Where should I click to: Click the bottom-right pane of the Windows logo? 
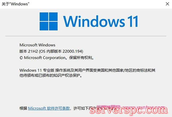53,26
